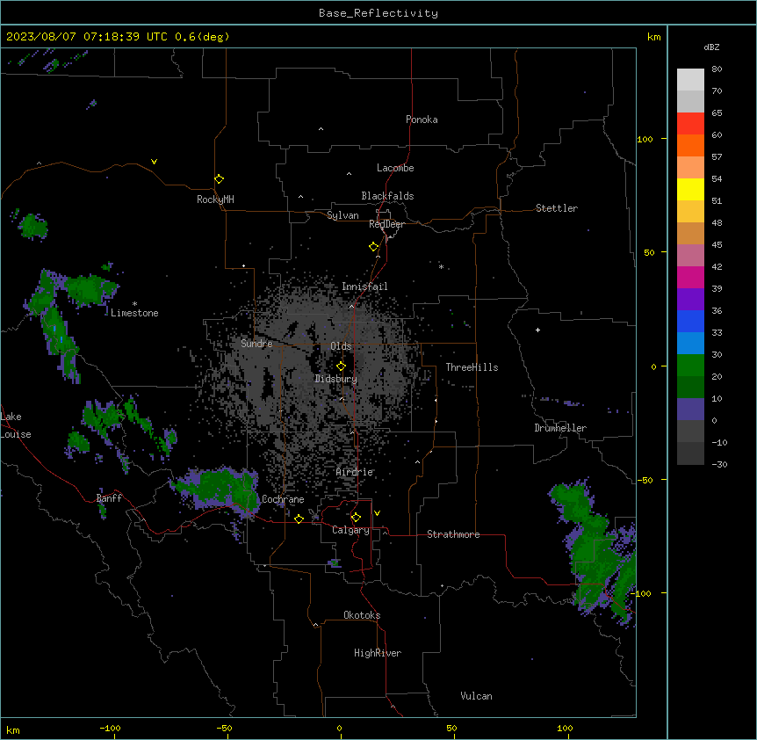Click the dBZ legend heading
This screenshot has height=740, width=757.
point(711,47)
